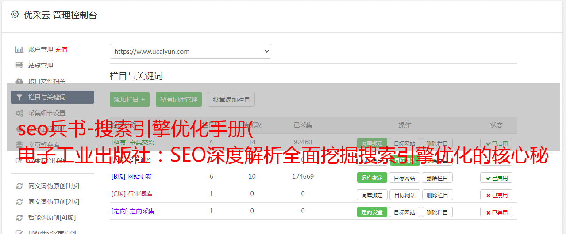The height and width of the screenshot is (234, 566).
Task: Toggle 已禁用 status for 行业词库
Action: coord(497,195)
